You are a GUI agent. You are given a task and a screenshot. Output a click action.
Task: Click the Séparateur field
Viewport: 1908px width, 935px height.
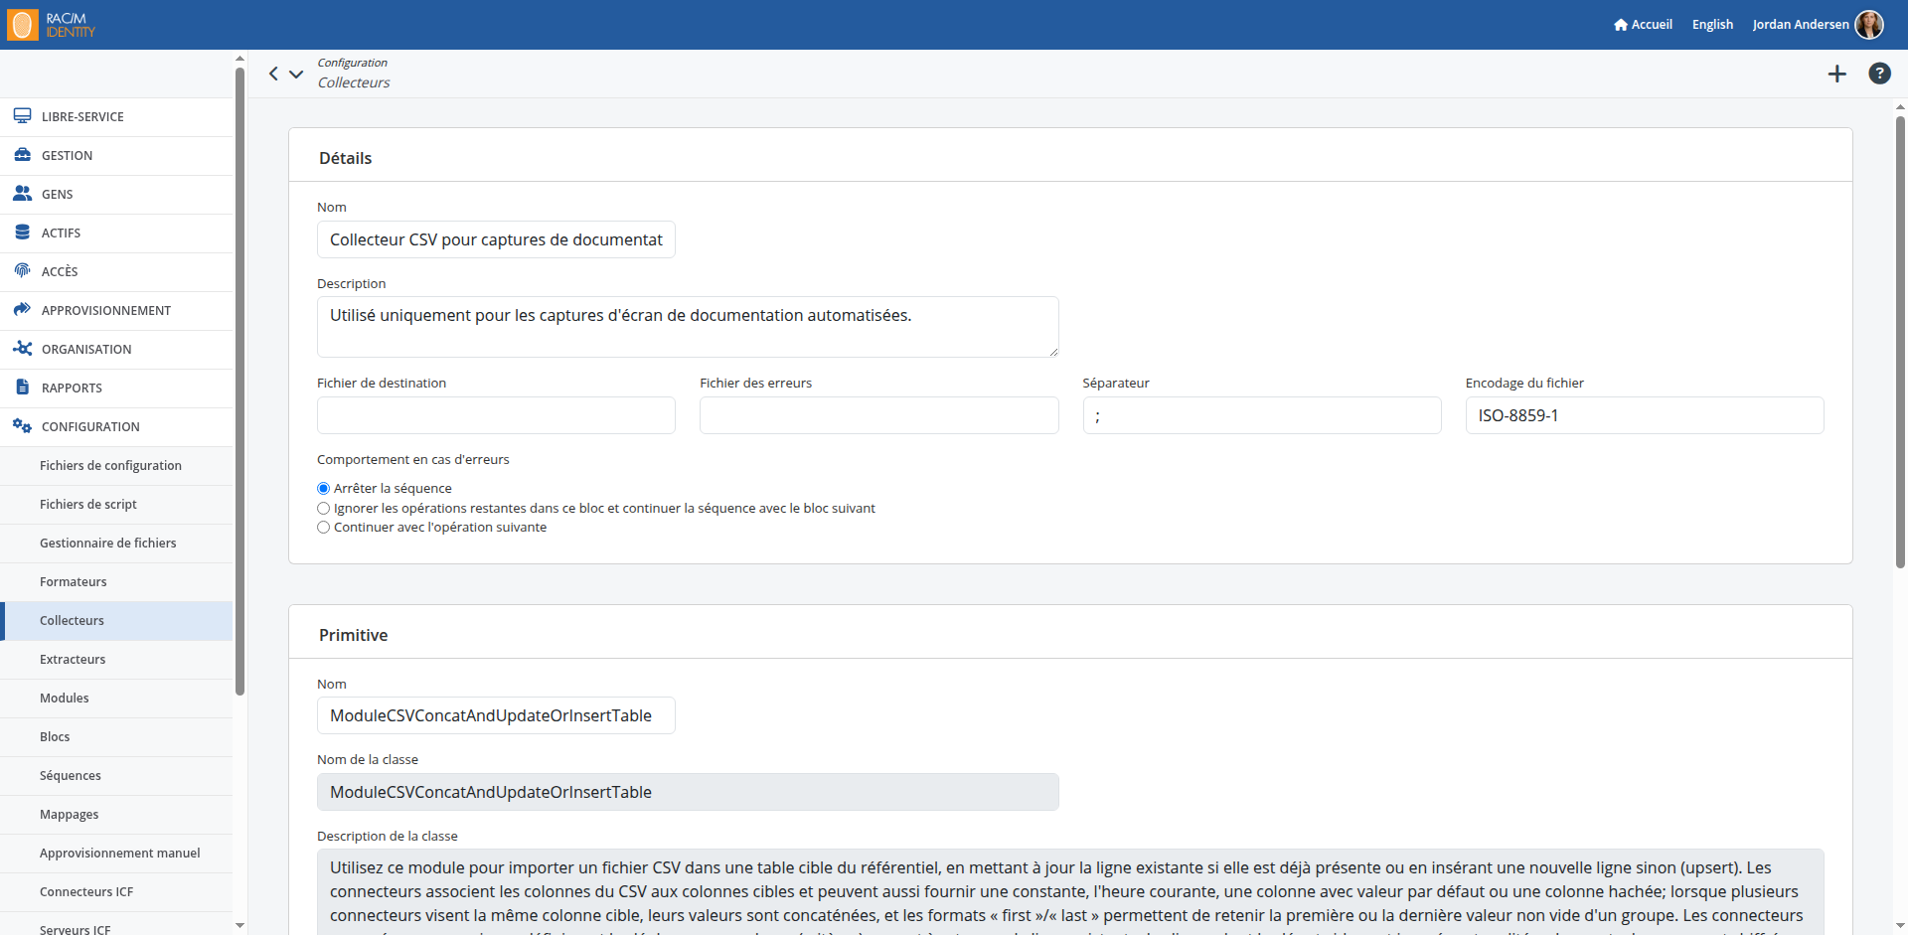pos(1262,415)
